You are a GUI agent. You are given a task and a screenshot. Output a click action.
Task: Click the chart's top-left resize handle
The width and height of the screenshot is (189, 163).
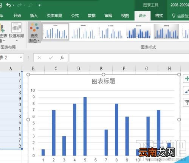click(x=28, y=75)
